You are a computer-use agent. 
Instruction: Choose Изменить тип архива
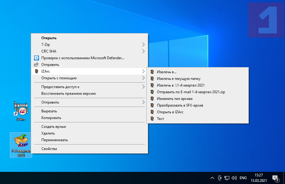point(175,99)
